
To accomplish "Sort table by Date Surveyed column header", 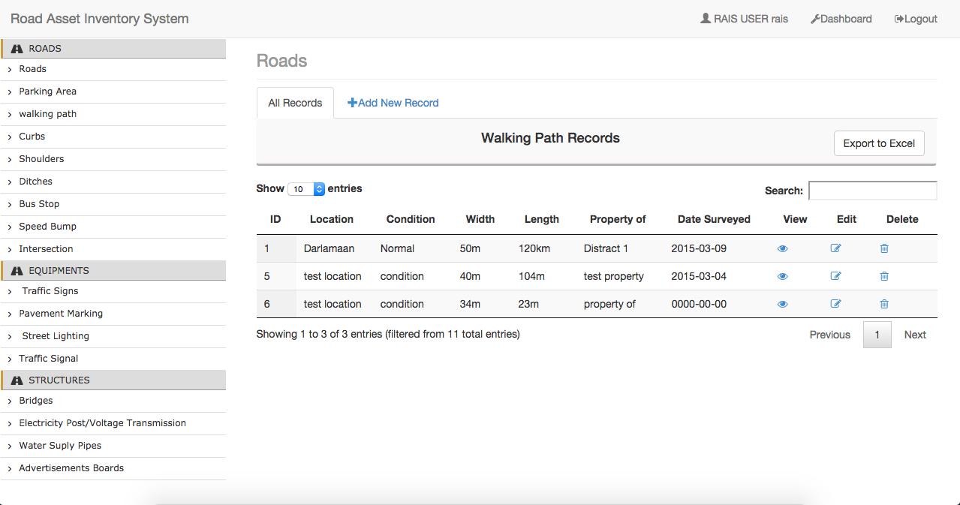I will pyautogui.click(x=713, y=219).
